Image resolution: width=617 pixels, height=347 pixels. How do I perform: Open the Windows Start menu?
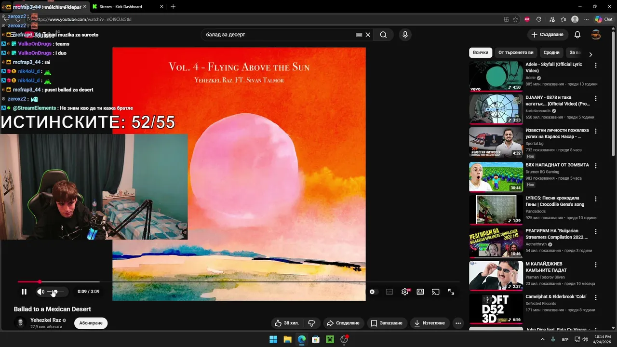pyautogui.click(x=273, y=339)
